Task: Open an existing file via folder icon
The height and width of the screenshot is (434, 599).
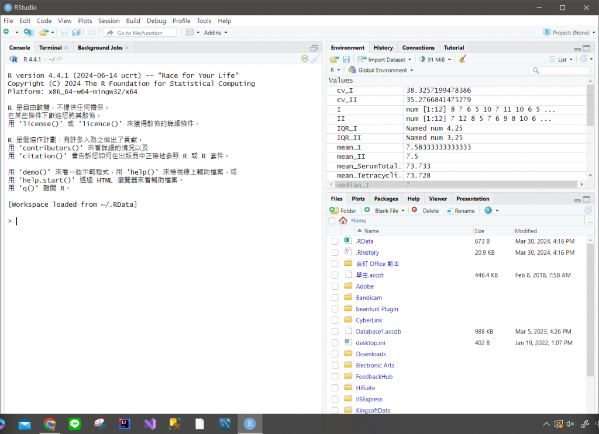Action: click(x=44, y=32)
